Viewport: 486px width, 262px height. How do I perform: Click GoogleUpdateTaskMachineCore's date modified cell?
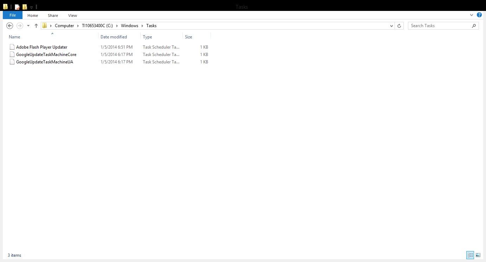[x=116, y=55]
